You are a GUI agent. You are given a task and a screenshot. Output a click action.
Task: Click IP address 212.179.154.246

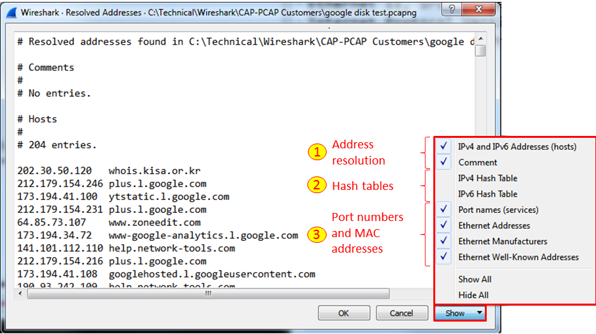point(60,184)
